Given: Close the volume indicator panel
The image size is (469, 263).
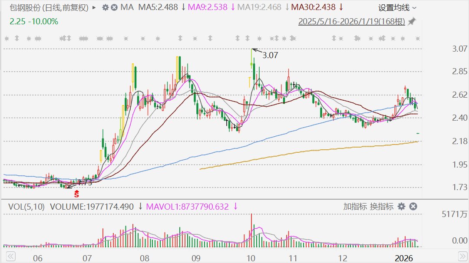Looking at the screenshot, I should [413, 207].
